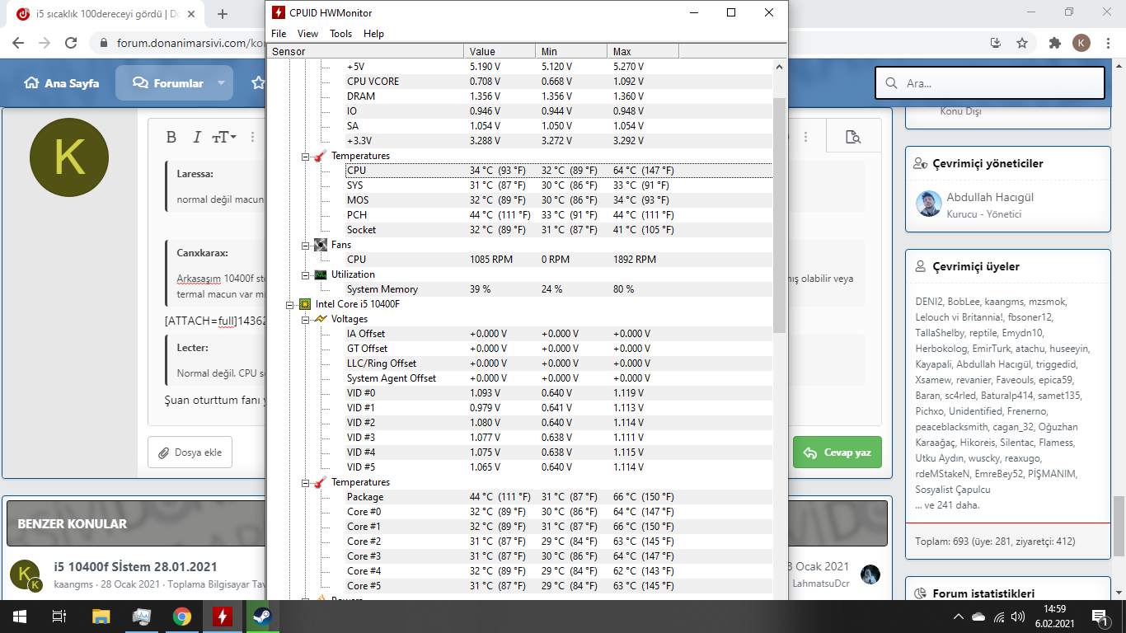The height and width of the screenshot is (633, 1126).
Task: Select the DRAM voltage row
Action: (559, 96)
